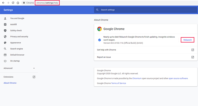Image resolution: width=198 pixels, height=106 pixels.
Task: Open Default browser settings
Action: pos(17,55)
